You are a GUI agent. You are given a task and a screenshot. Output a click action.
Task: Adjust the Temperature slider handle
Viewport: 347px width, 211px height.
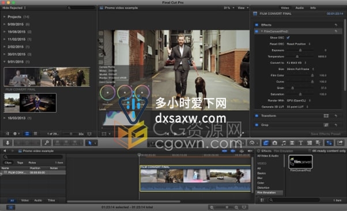tap(297, 56)
